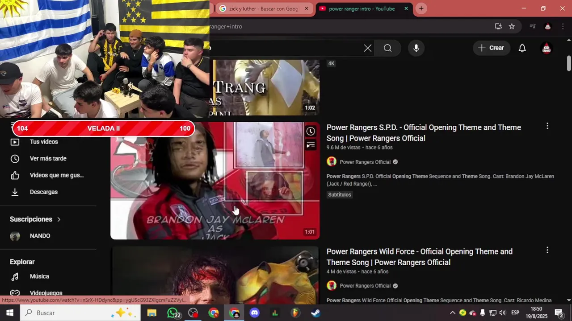Bookmark this page with the star icon
This screenshot has width=572, height=321.
512,26
